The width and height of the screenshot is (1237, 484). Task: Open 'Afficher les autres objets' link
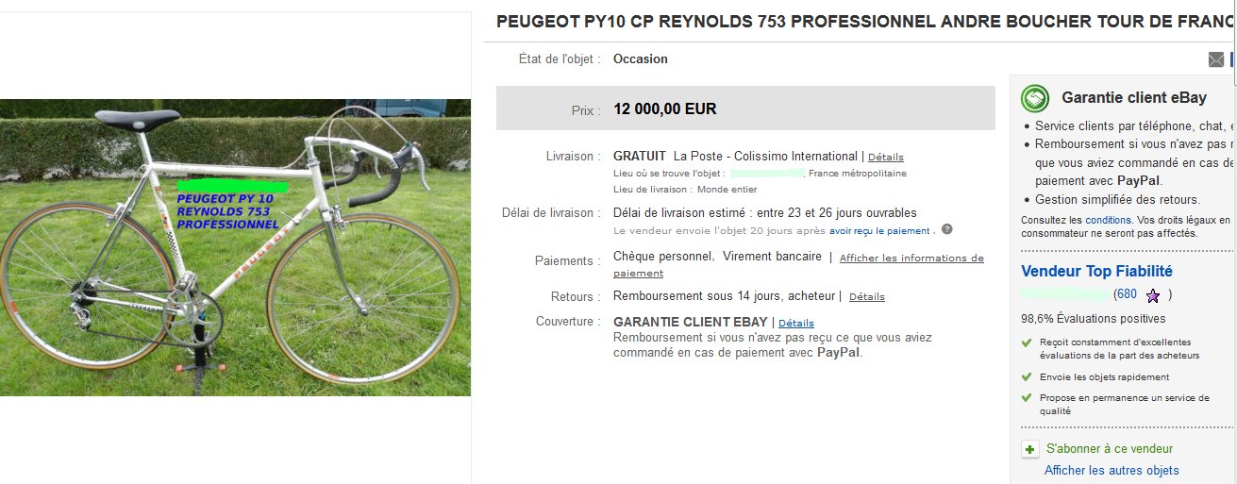1112,471
